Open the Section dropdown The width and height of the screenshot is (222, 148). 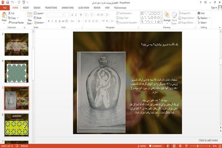[39, 23]
